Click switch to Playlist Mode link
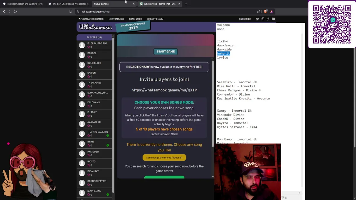This screenshot has width=356, height=200. (164, 134)
